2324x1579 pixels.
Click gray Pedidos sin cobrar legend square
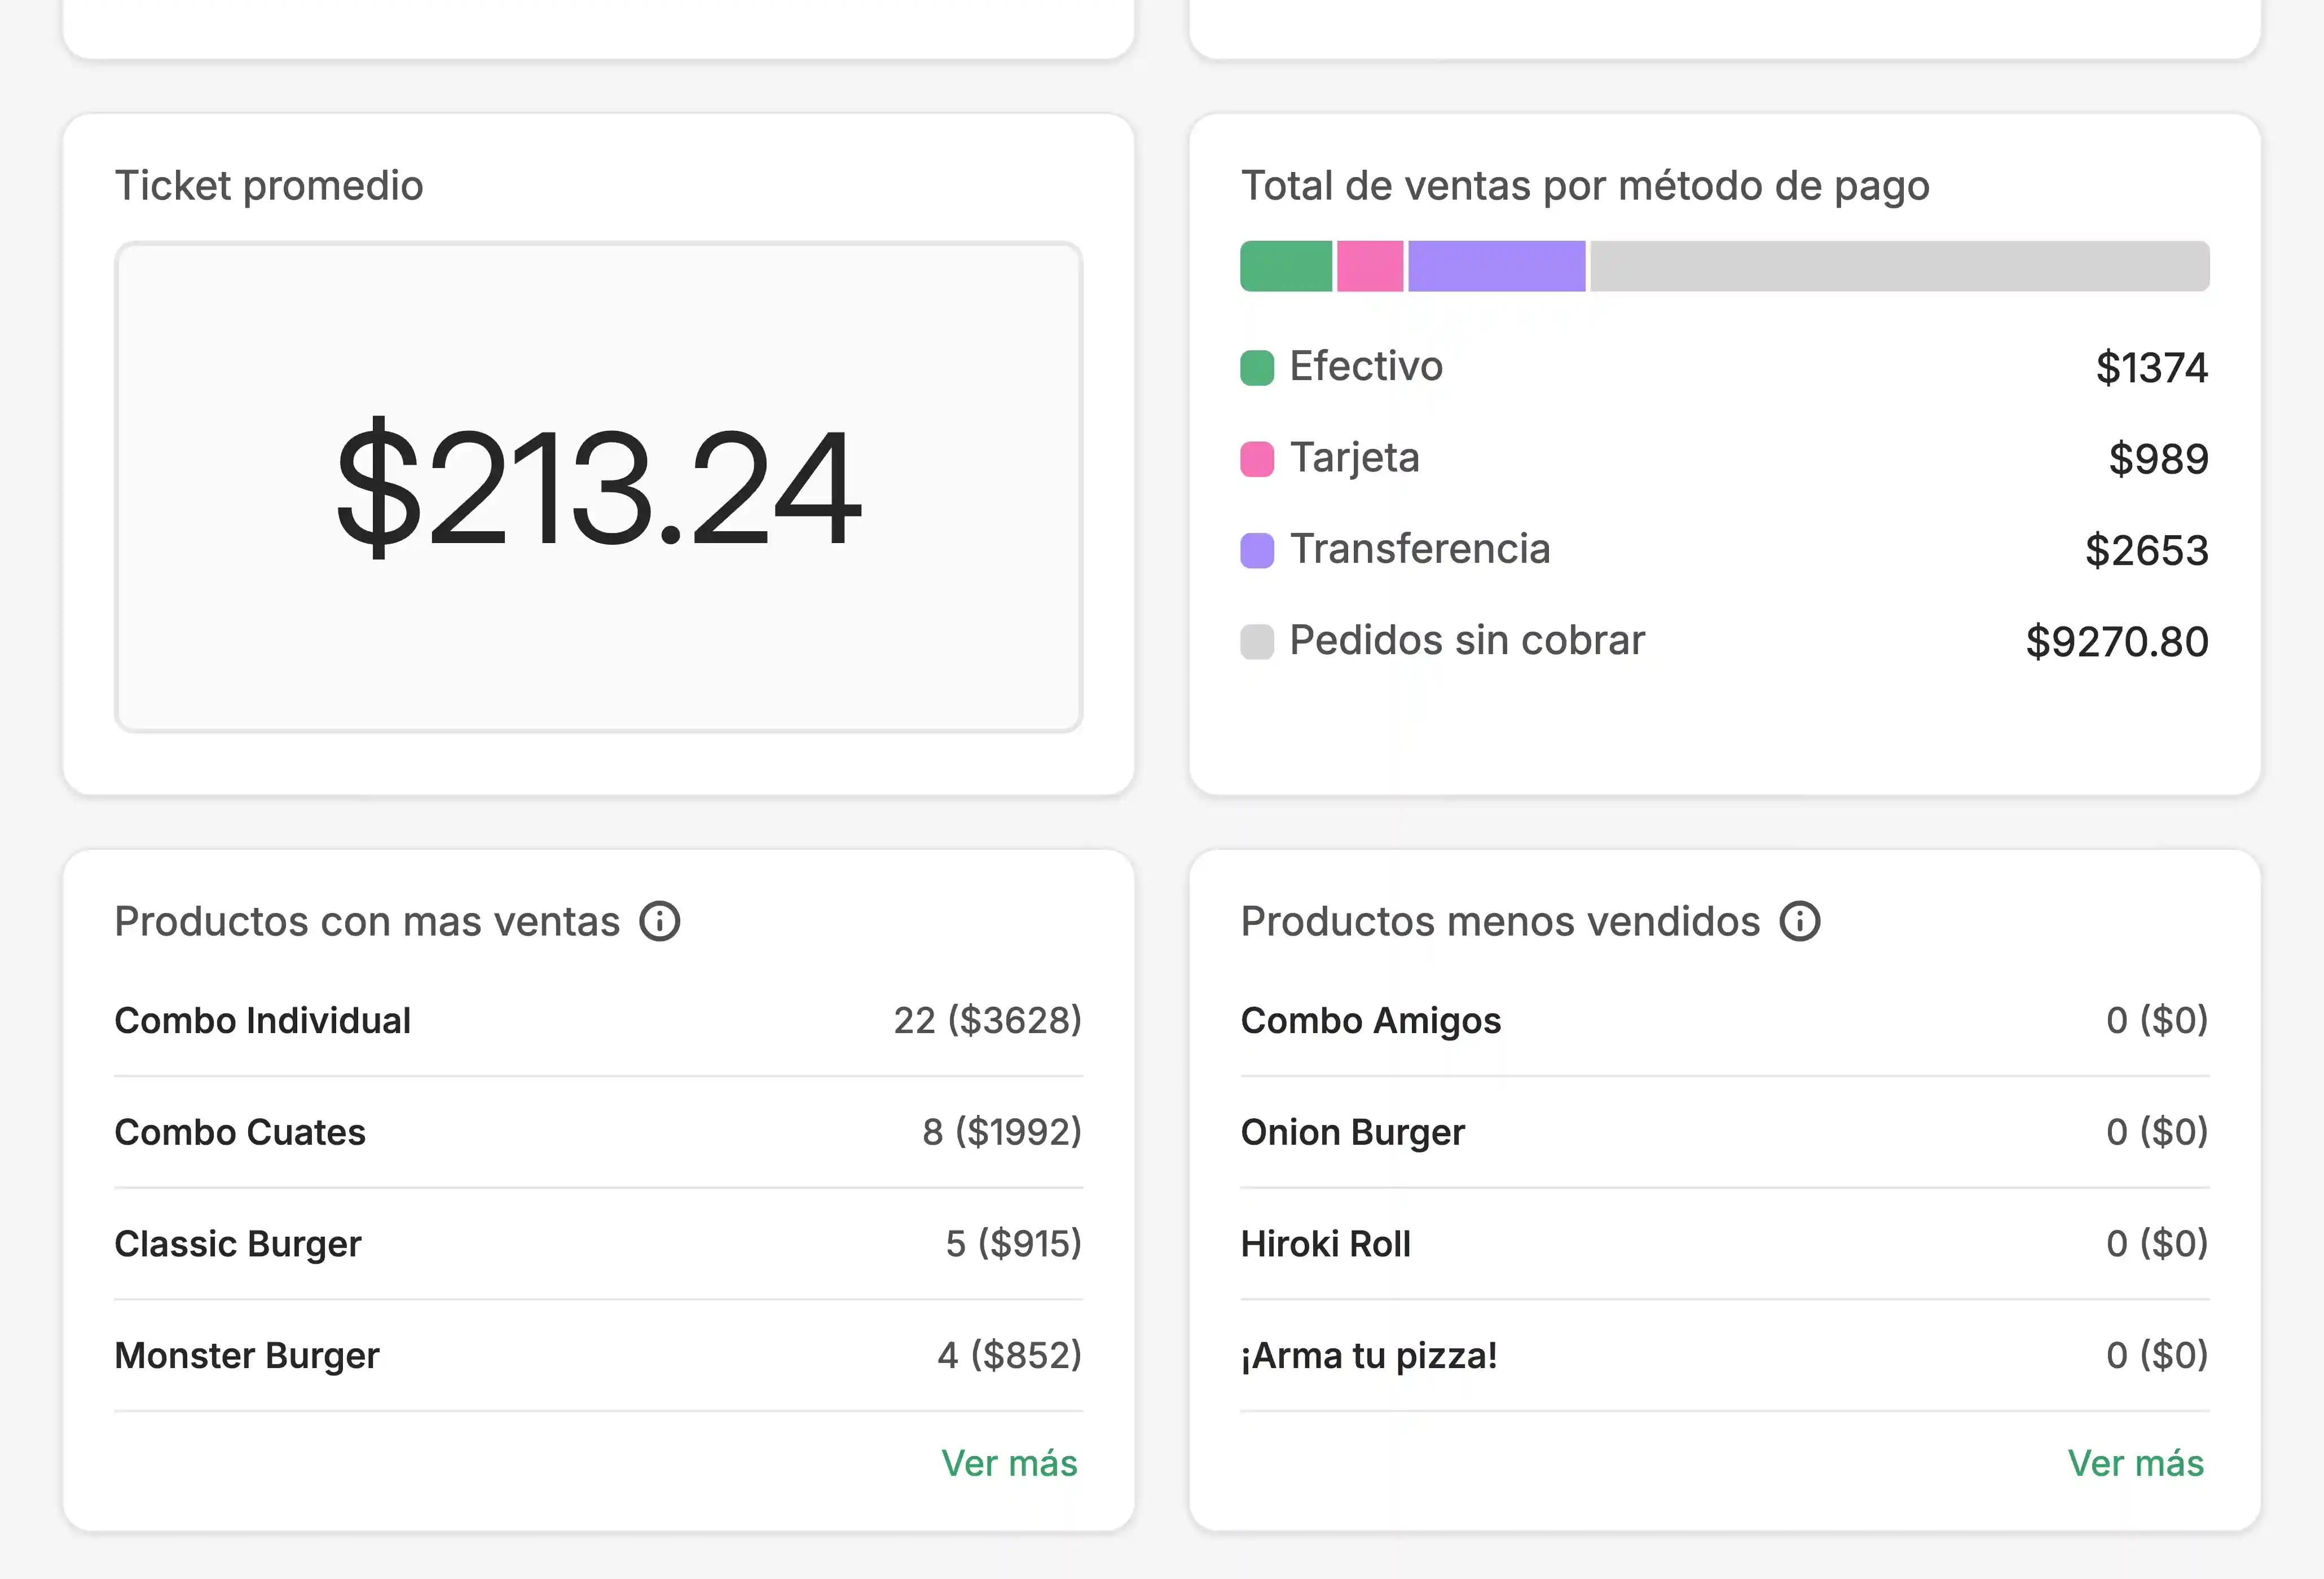pyautogui.click(x=1257, y=641)
